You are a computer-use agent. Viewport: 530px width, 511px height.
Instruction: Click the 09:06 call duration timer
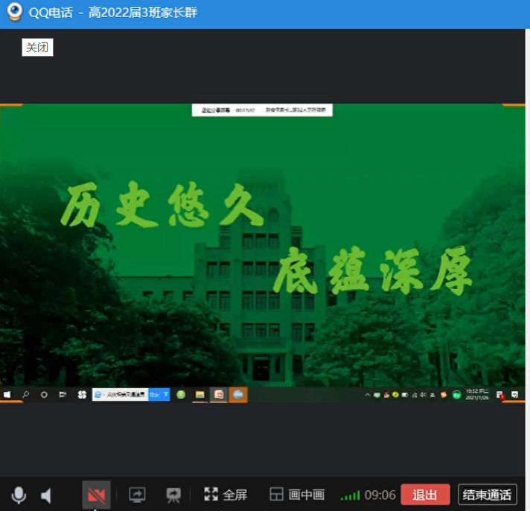(x=380, y=495)
